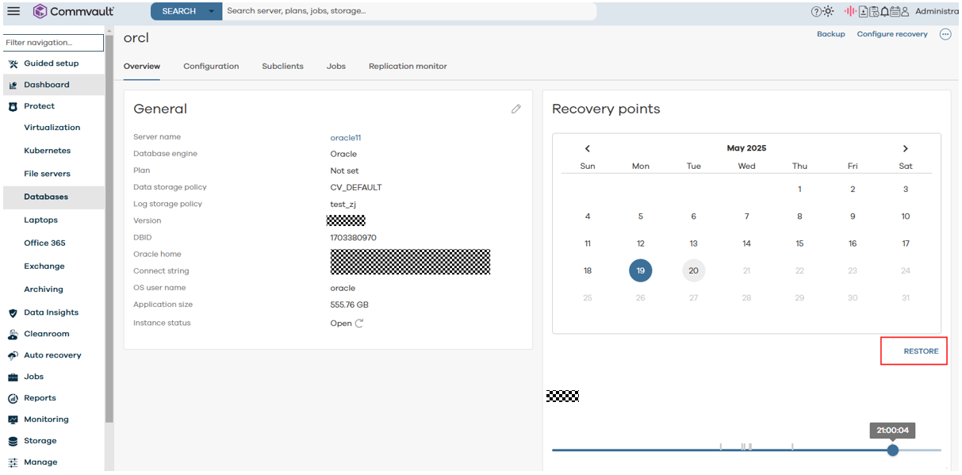Click the download document icon in header
The width and height of the screenshot is (962, 475).
(x=863, y=11)
